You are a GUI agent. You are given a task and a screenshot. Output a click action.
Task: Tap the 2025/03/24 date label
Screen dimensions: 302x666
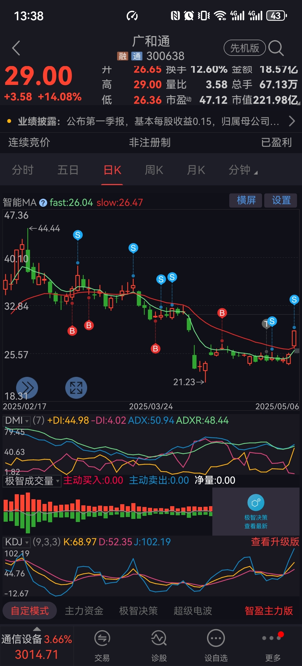[x=151, y=407]
